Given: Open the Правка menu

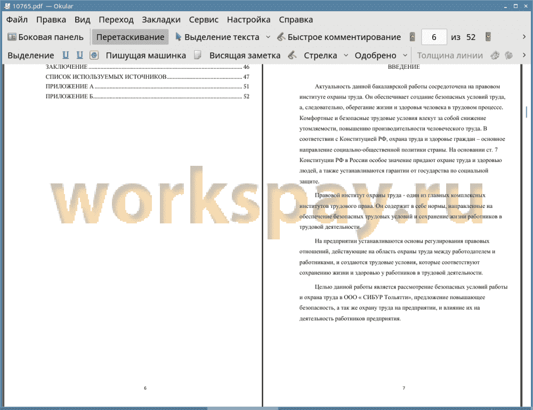Looking at the screenshot, I should (51, 20).
